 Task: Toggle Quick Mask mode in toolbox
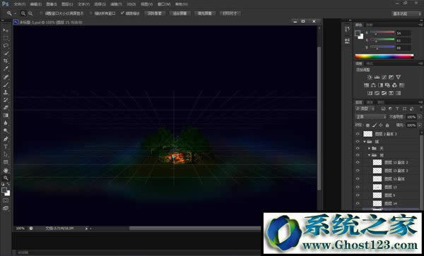[x=6, y=200]
